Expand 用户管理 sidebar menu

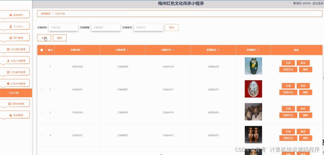[x=15, y=37]
